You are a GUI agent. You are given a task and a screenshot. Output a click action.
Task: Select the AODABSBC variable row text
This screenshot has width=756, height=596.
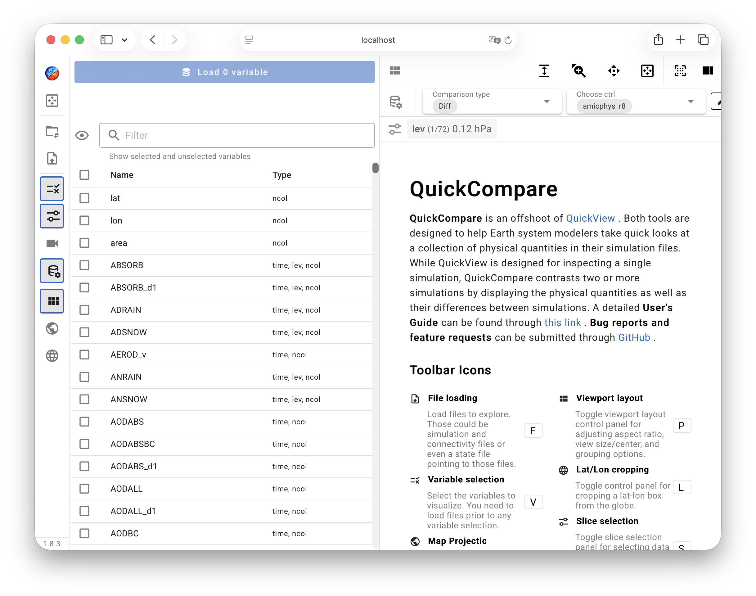[x=132, y=444]
